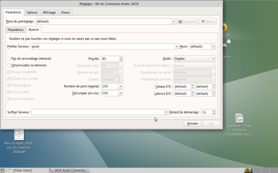The image size is (278, 173).
Task: Enable Pas de verrouillage mémoire checkbox
Action: [9, 59]
